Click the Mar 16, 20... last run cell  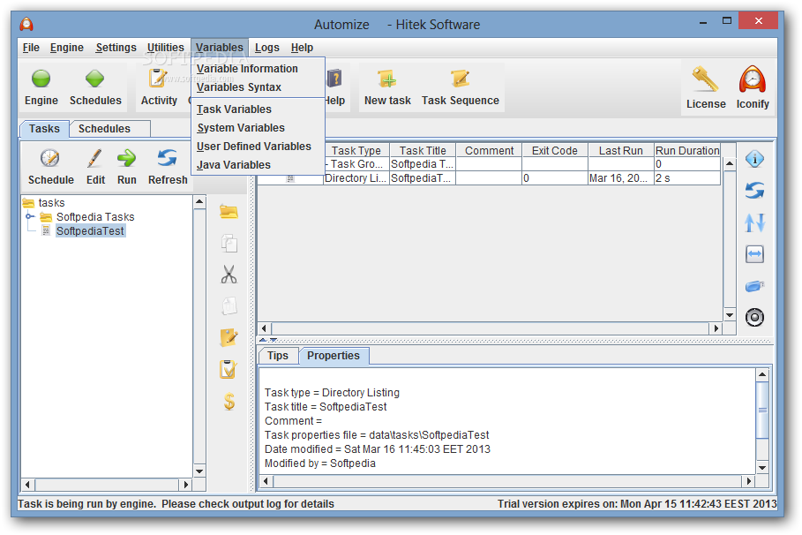tap(620, 178)
